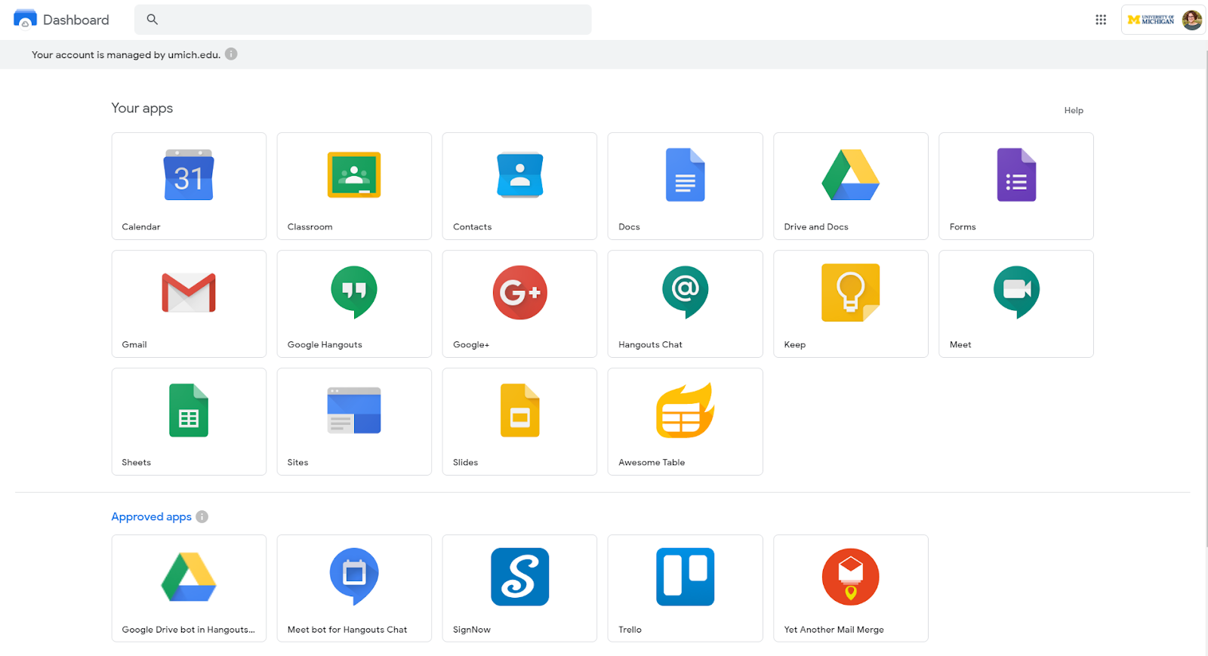Click info icon beside managed account notice
Screen dimensions: 1208x656
coord(231,54)
